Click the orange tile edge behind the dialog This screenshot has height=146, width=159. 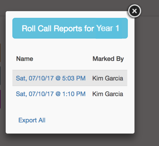coord(0,52)
